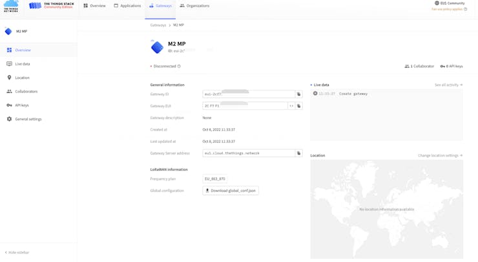
Task: Click the Disconnected status help icon
Action: (x=179, y=66)
